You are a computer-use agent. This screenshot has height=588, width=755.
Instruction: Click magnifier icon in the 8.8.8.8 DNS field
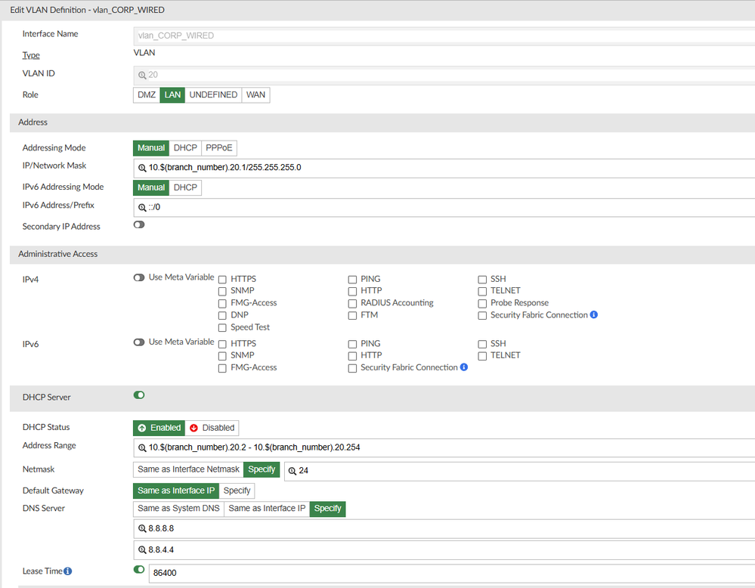coord(142,529)
